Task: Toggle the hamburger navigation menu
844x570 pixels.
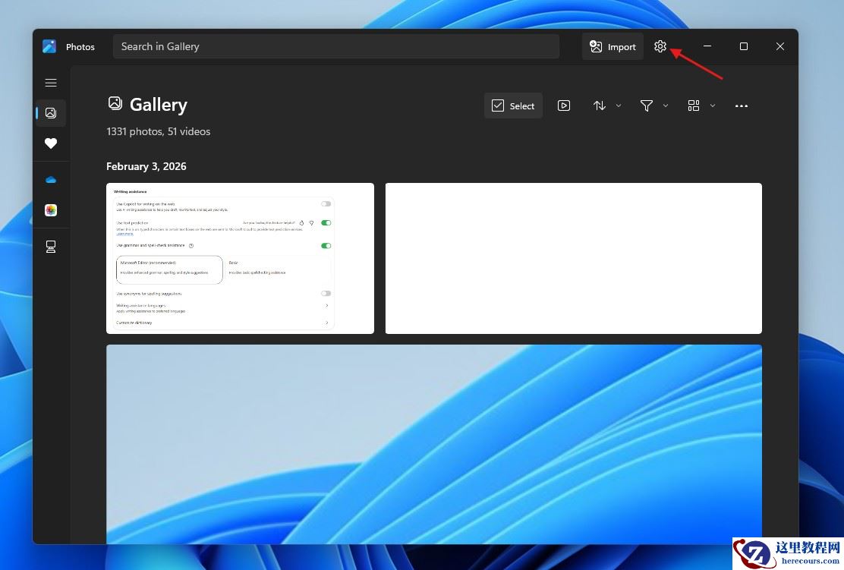Action: coord(51,83)
